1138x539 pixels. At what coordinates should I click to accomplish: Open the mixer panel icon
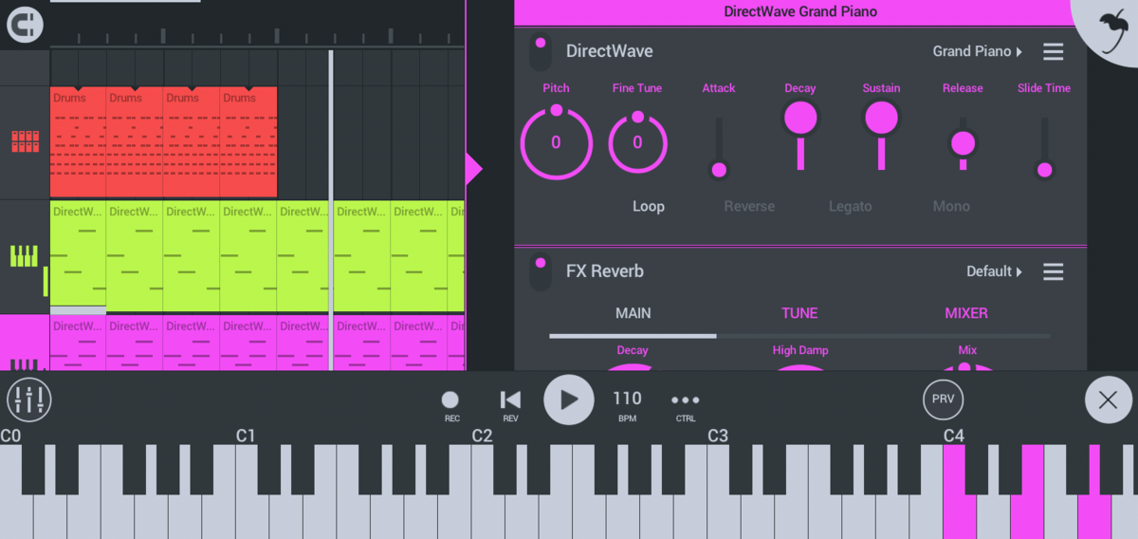(x=29, y=400)
